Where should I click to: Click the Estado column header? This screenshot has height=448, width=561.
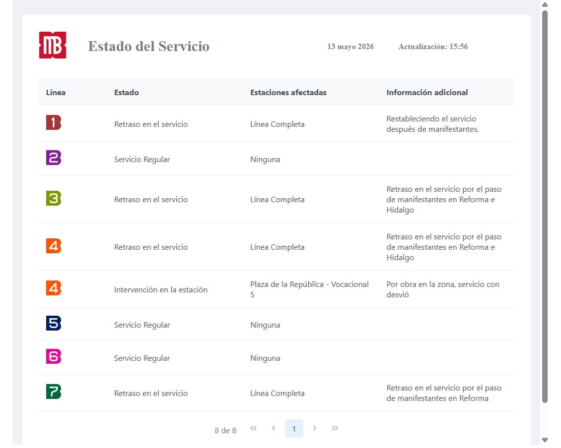pyautogui.click(x=127, y=93)
